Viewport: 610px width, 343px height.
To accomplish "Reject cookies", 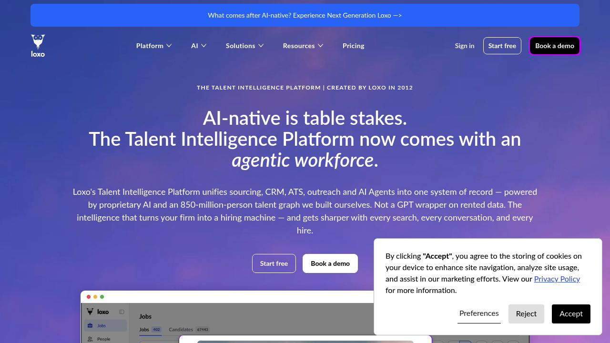I will [526, 314].
